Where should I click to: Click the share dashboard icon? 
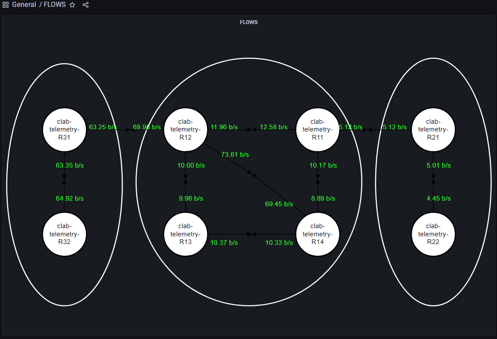tap(86, 5)
